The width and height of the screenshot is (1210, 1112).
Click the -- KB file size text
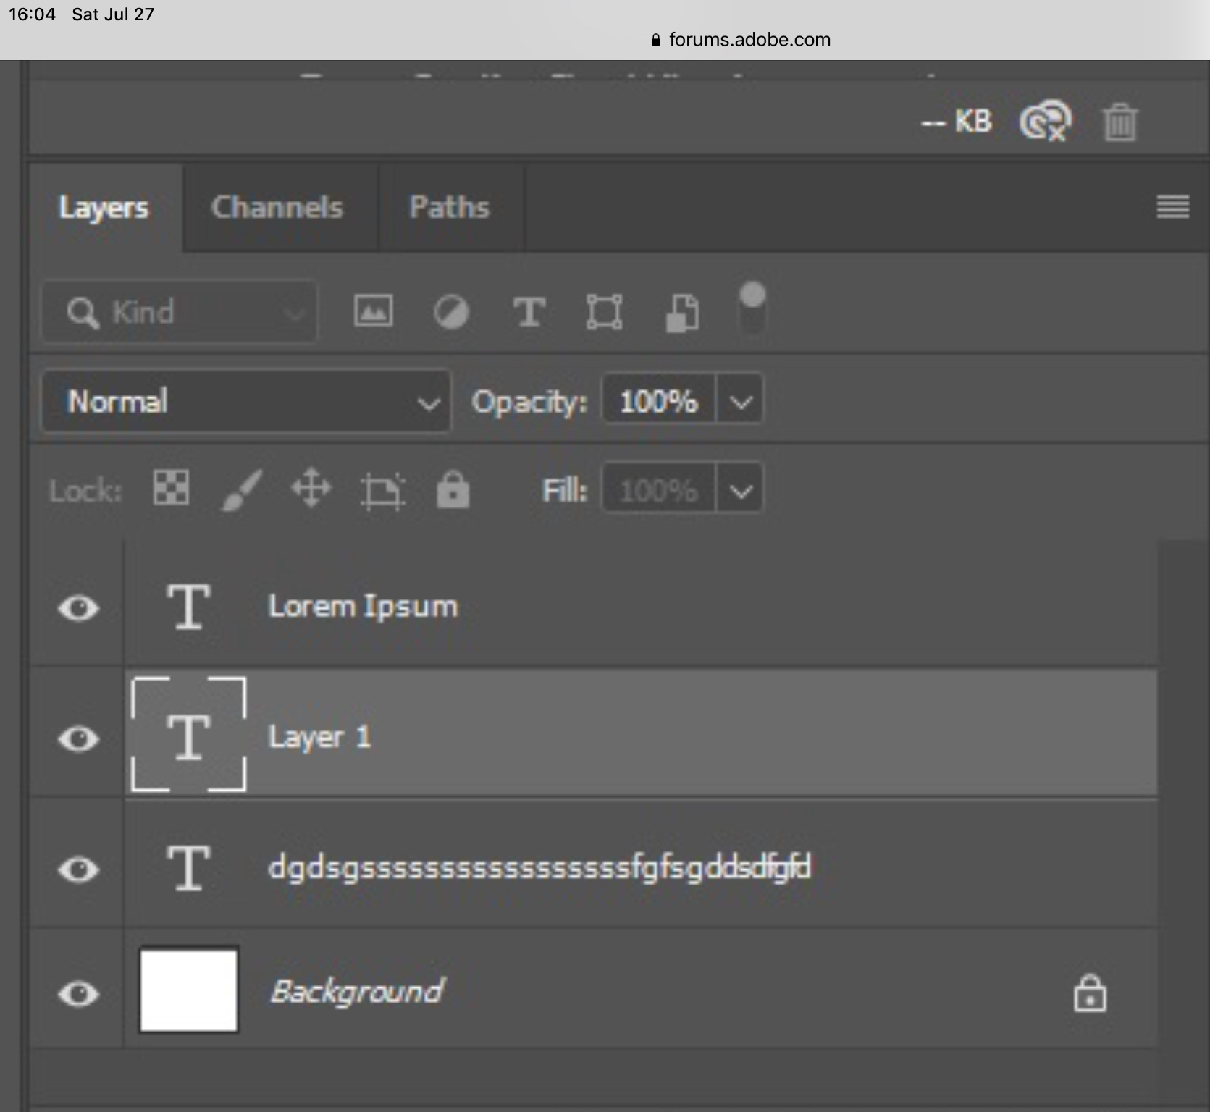point(956,122)
